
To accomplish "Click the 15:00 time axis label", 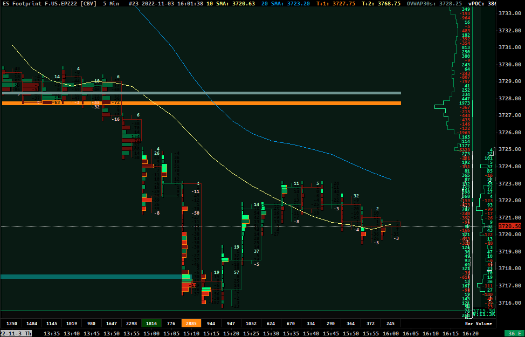I will coord(151,333).
